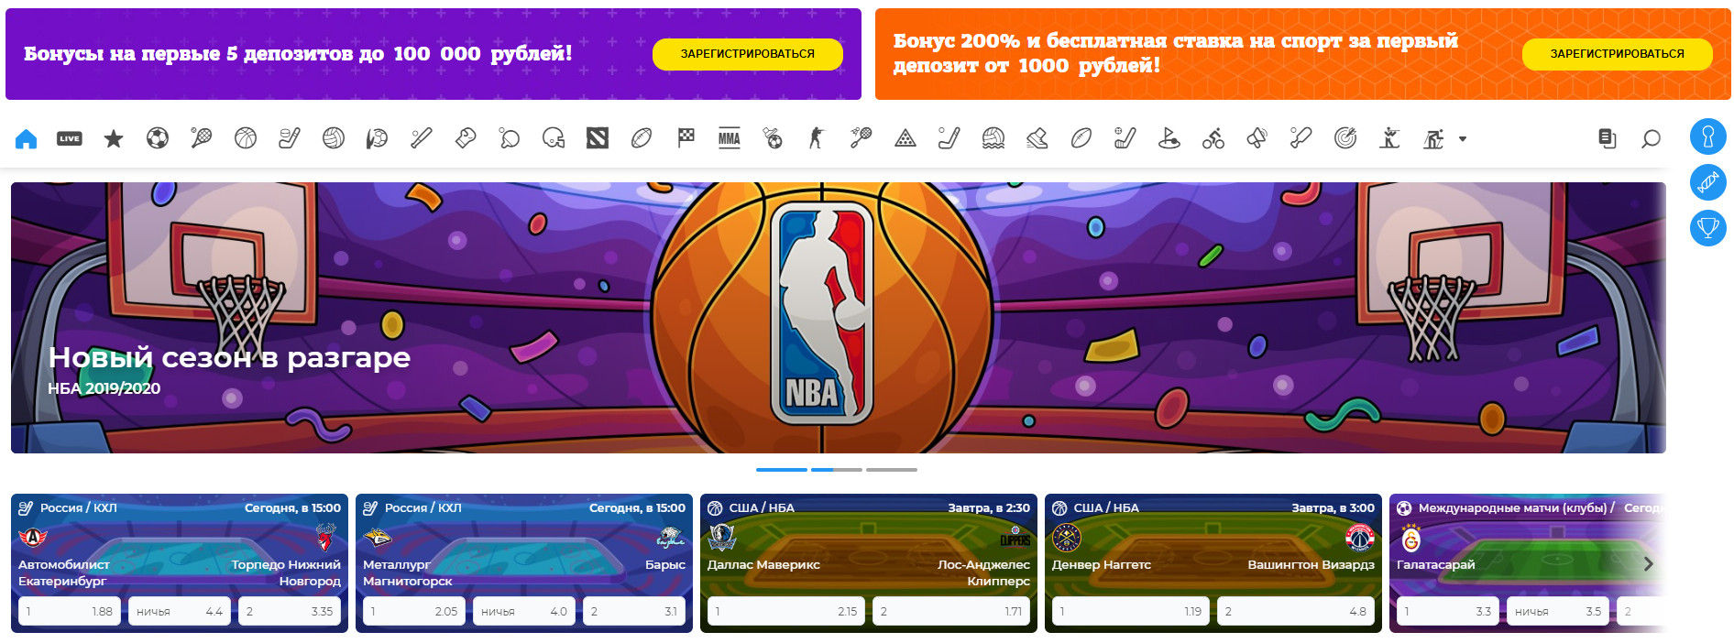Screen dimensions: 1734x643
Task: Bet on Барыс win at 3.1
Action: (x=634, y=611)
